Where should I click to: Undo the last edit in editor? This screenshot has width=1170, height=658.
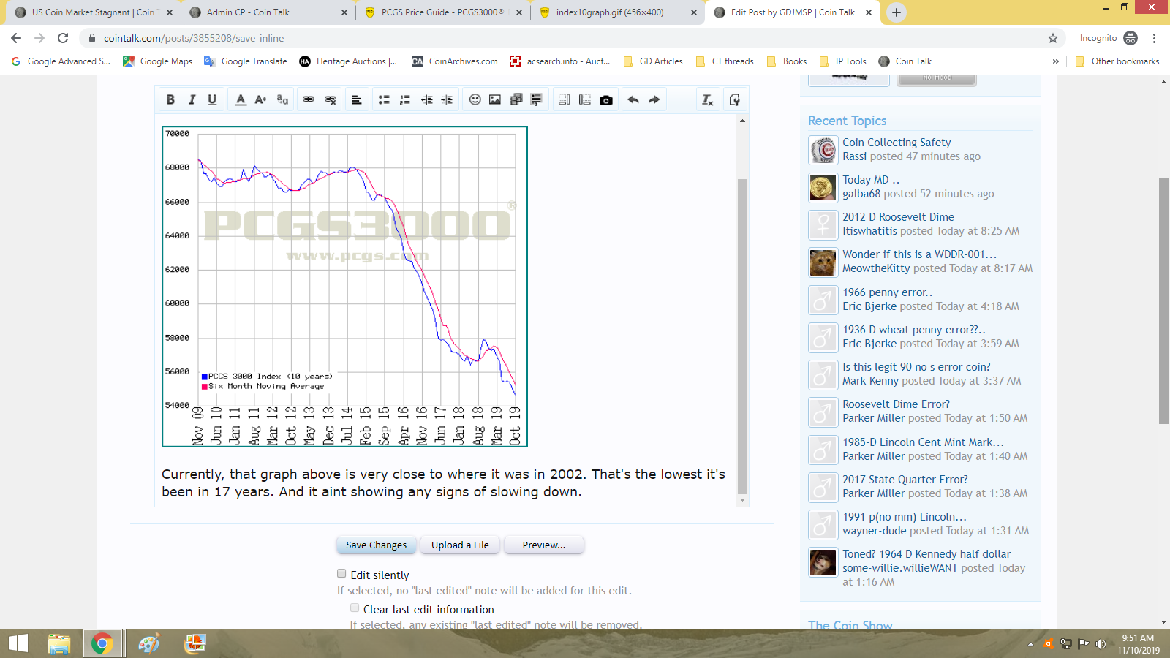click(633, 99)
